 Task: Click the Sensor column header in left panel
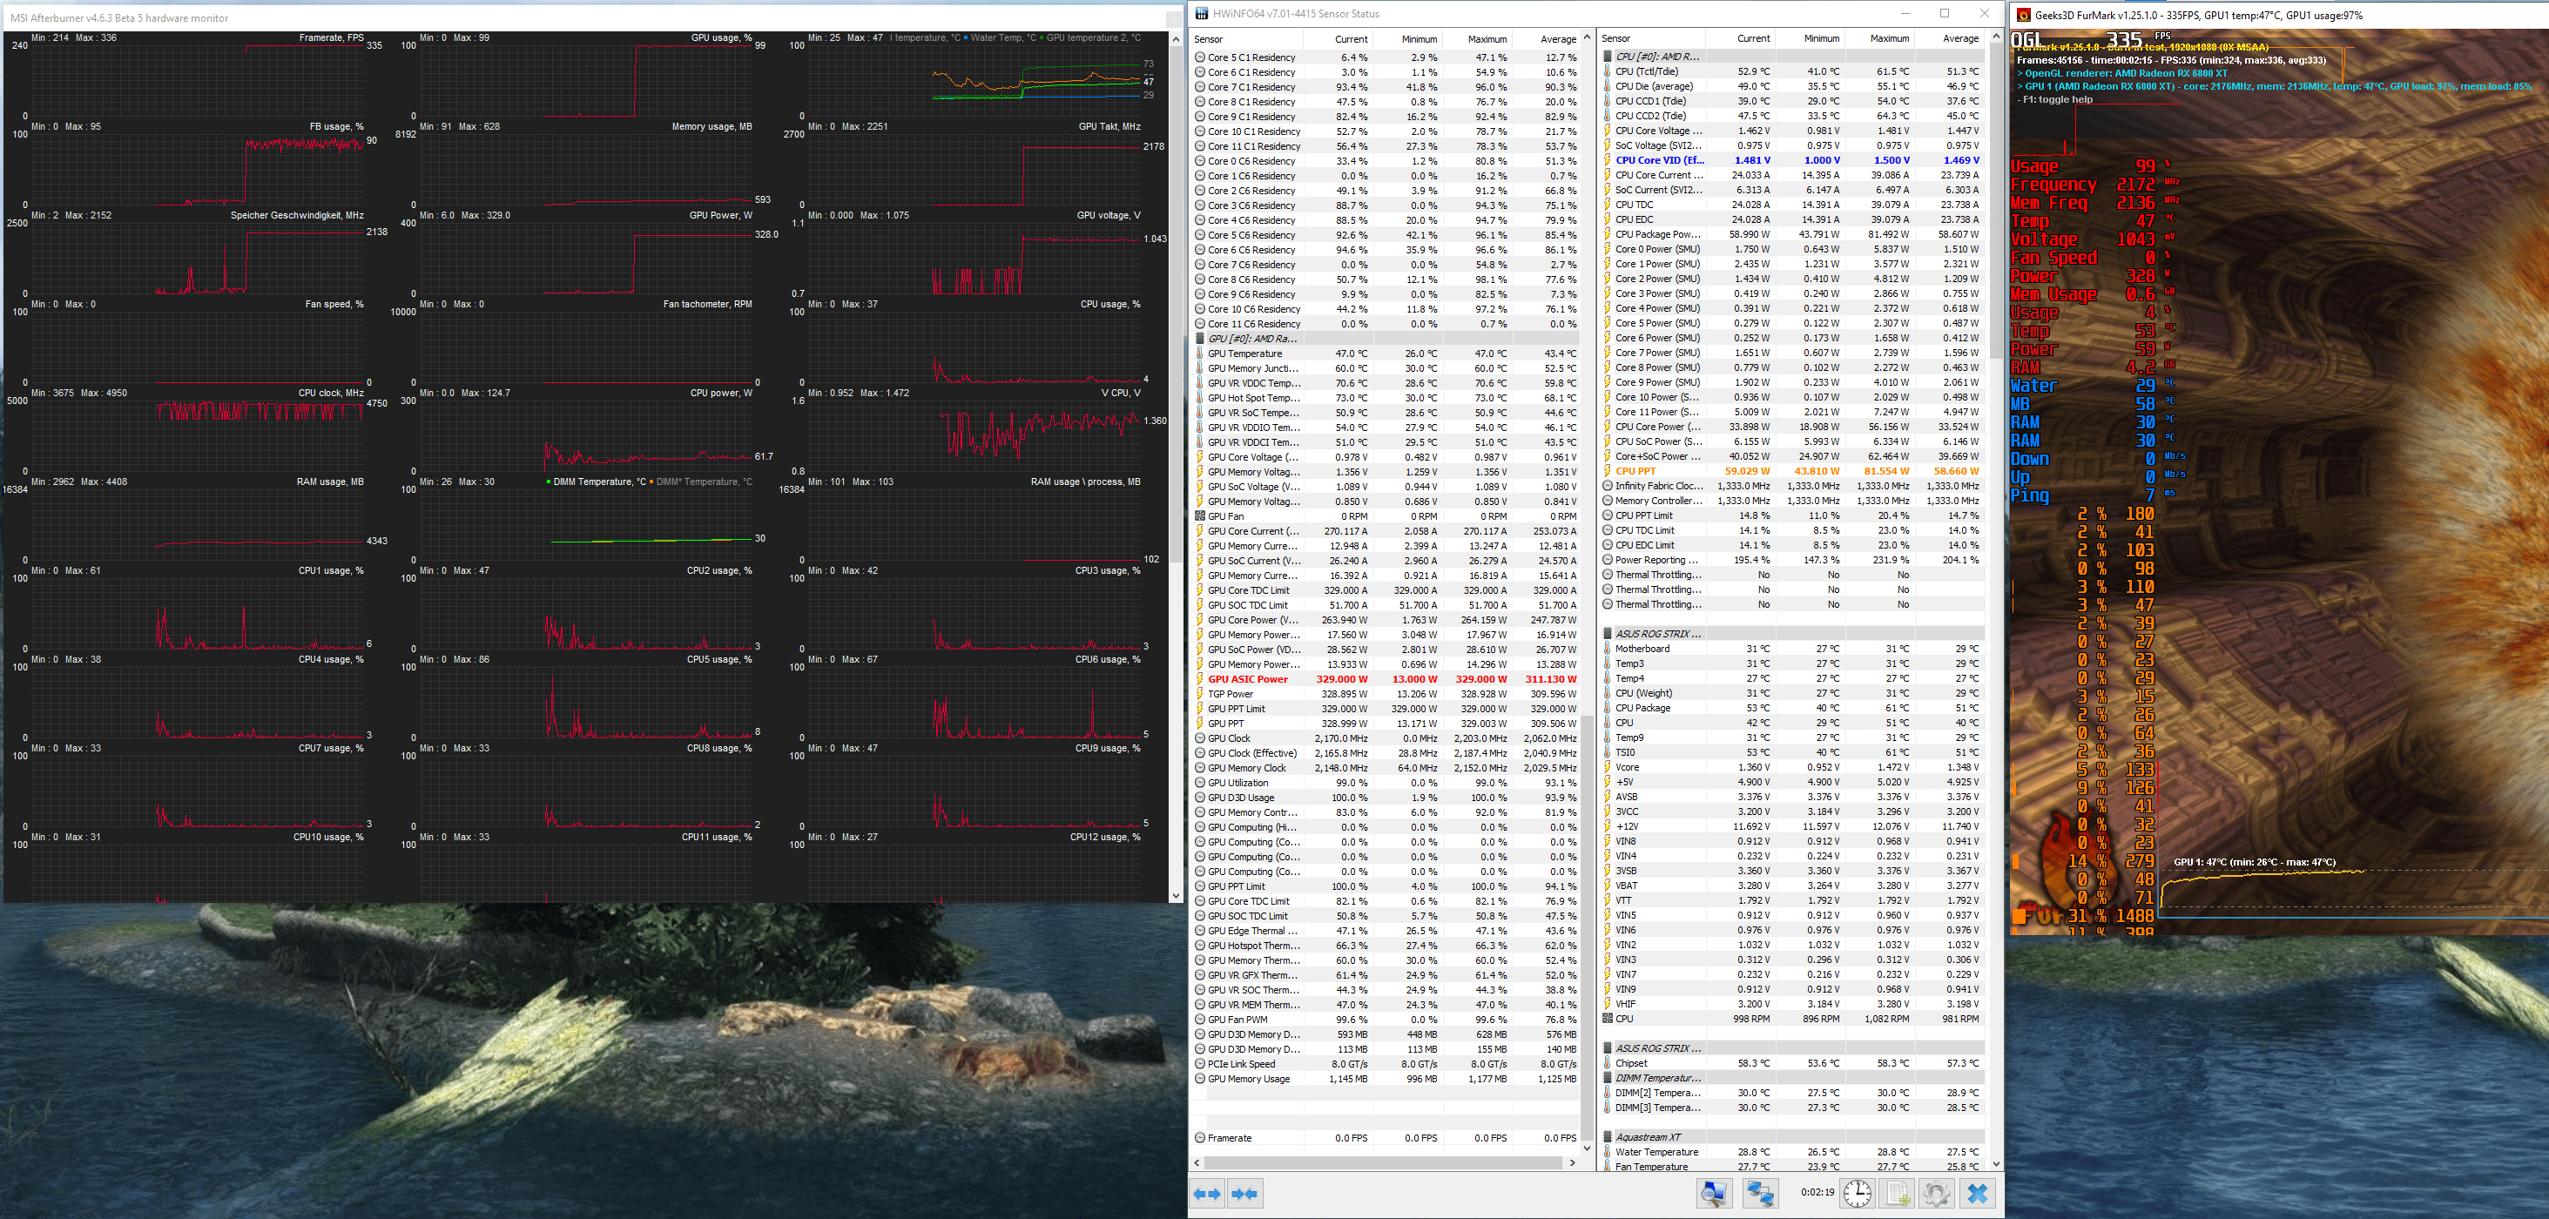tap(1247, 38)
